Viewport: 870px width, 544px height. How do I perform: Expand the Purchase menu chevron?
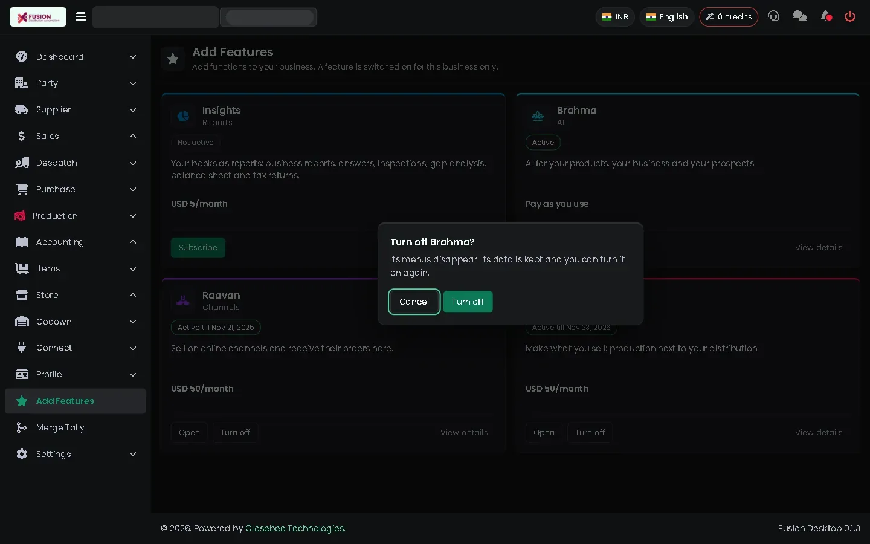click(133, 189)
